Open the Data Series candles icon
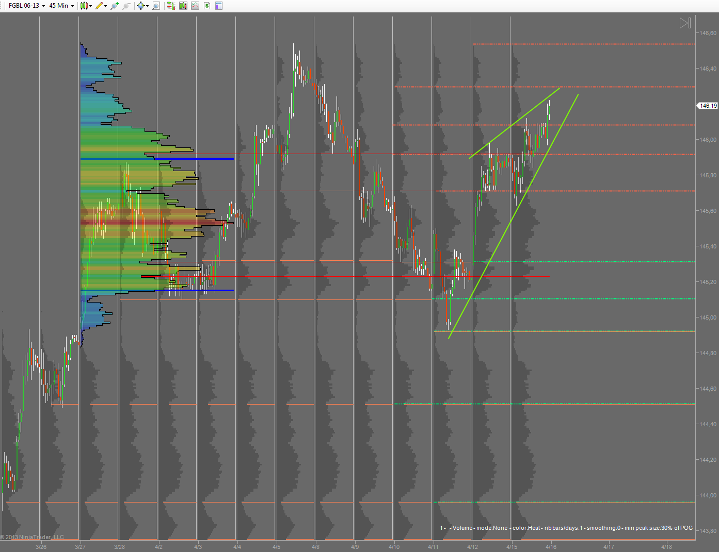 coord(183,6)
